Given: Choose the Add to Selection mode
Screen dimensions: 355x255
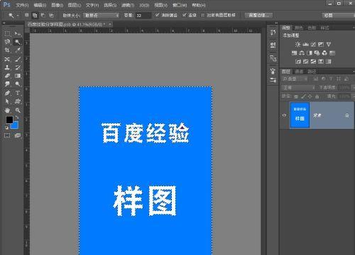Looking at the screenshot, I should tap(35, 16).
